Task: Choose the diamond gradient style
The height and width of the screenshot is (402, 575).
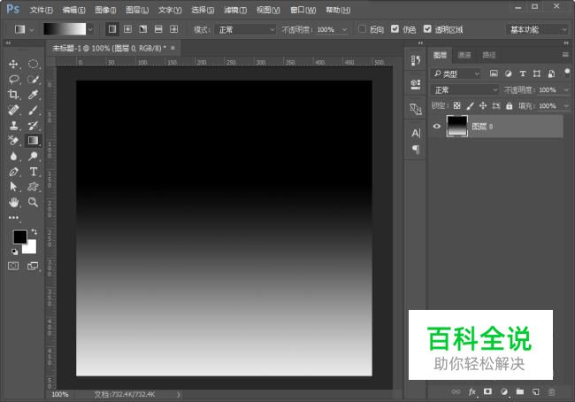Action: tap(173, 29)
